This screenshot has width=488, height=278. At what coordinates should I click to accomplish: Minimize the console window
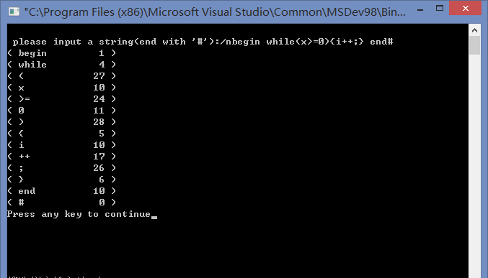pos(420,9)
